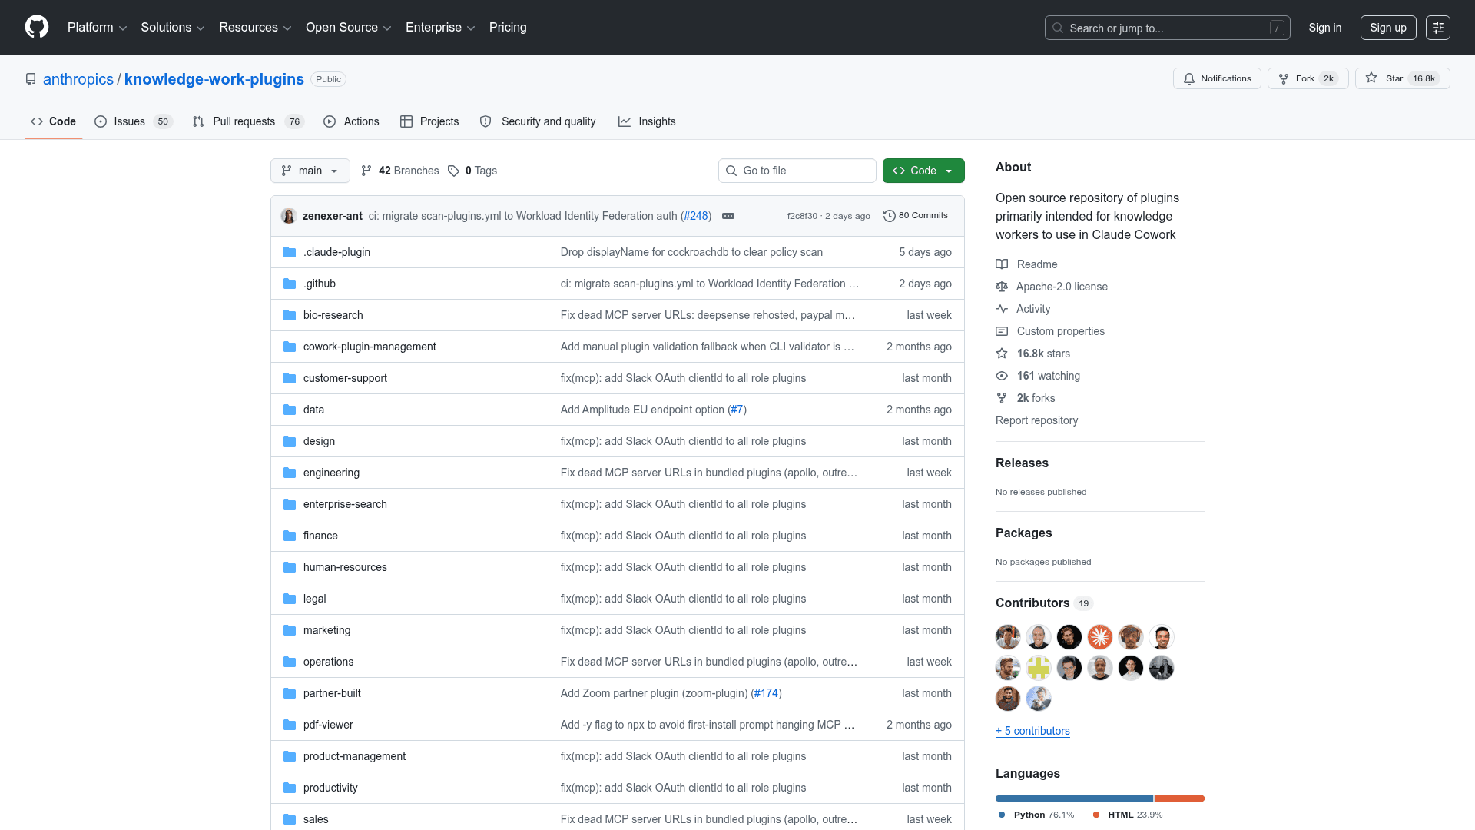Open pull request #174 link

766,693
